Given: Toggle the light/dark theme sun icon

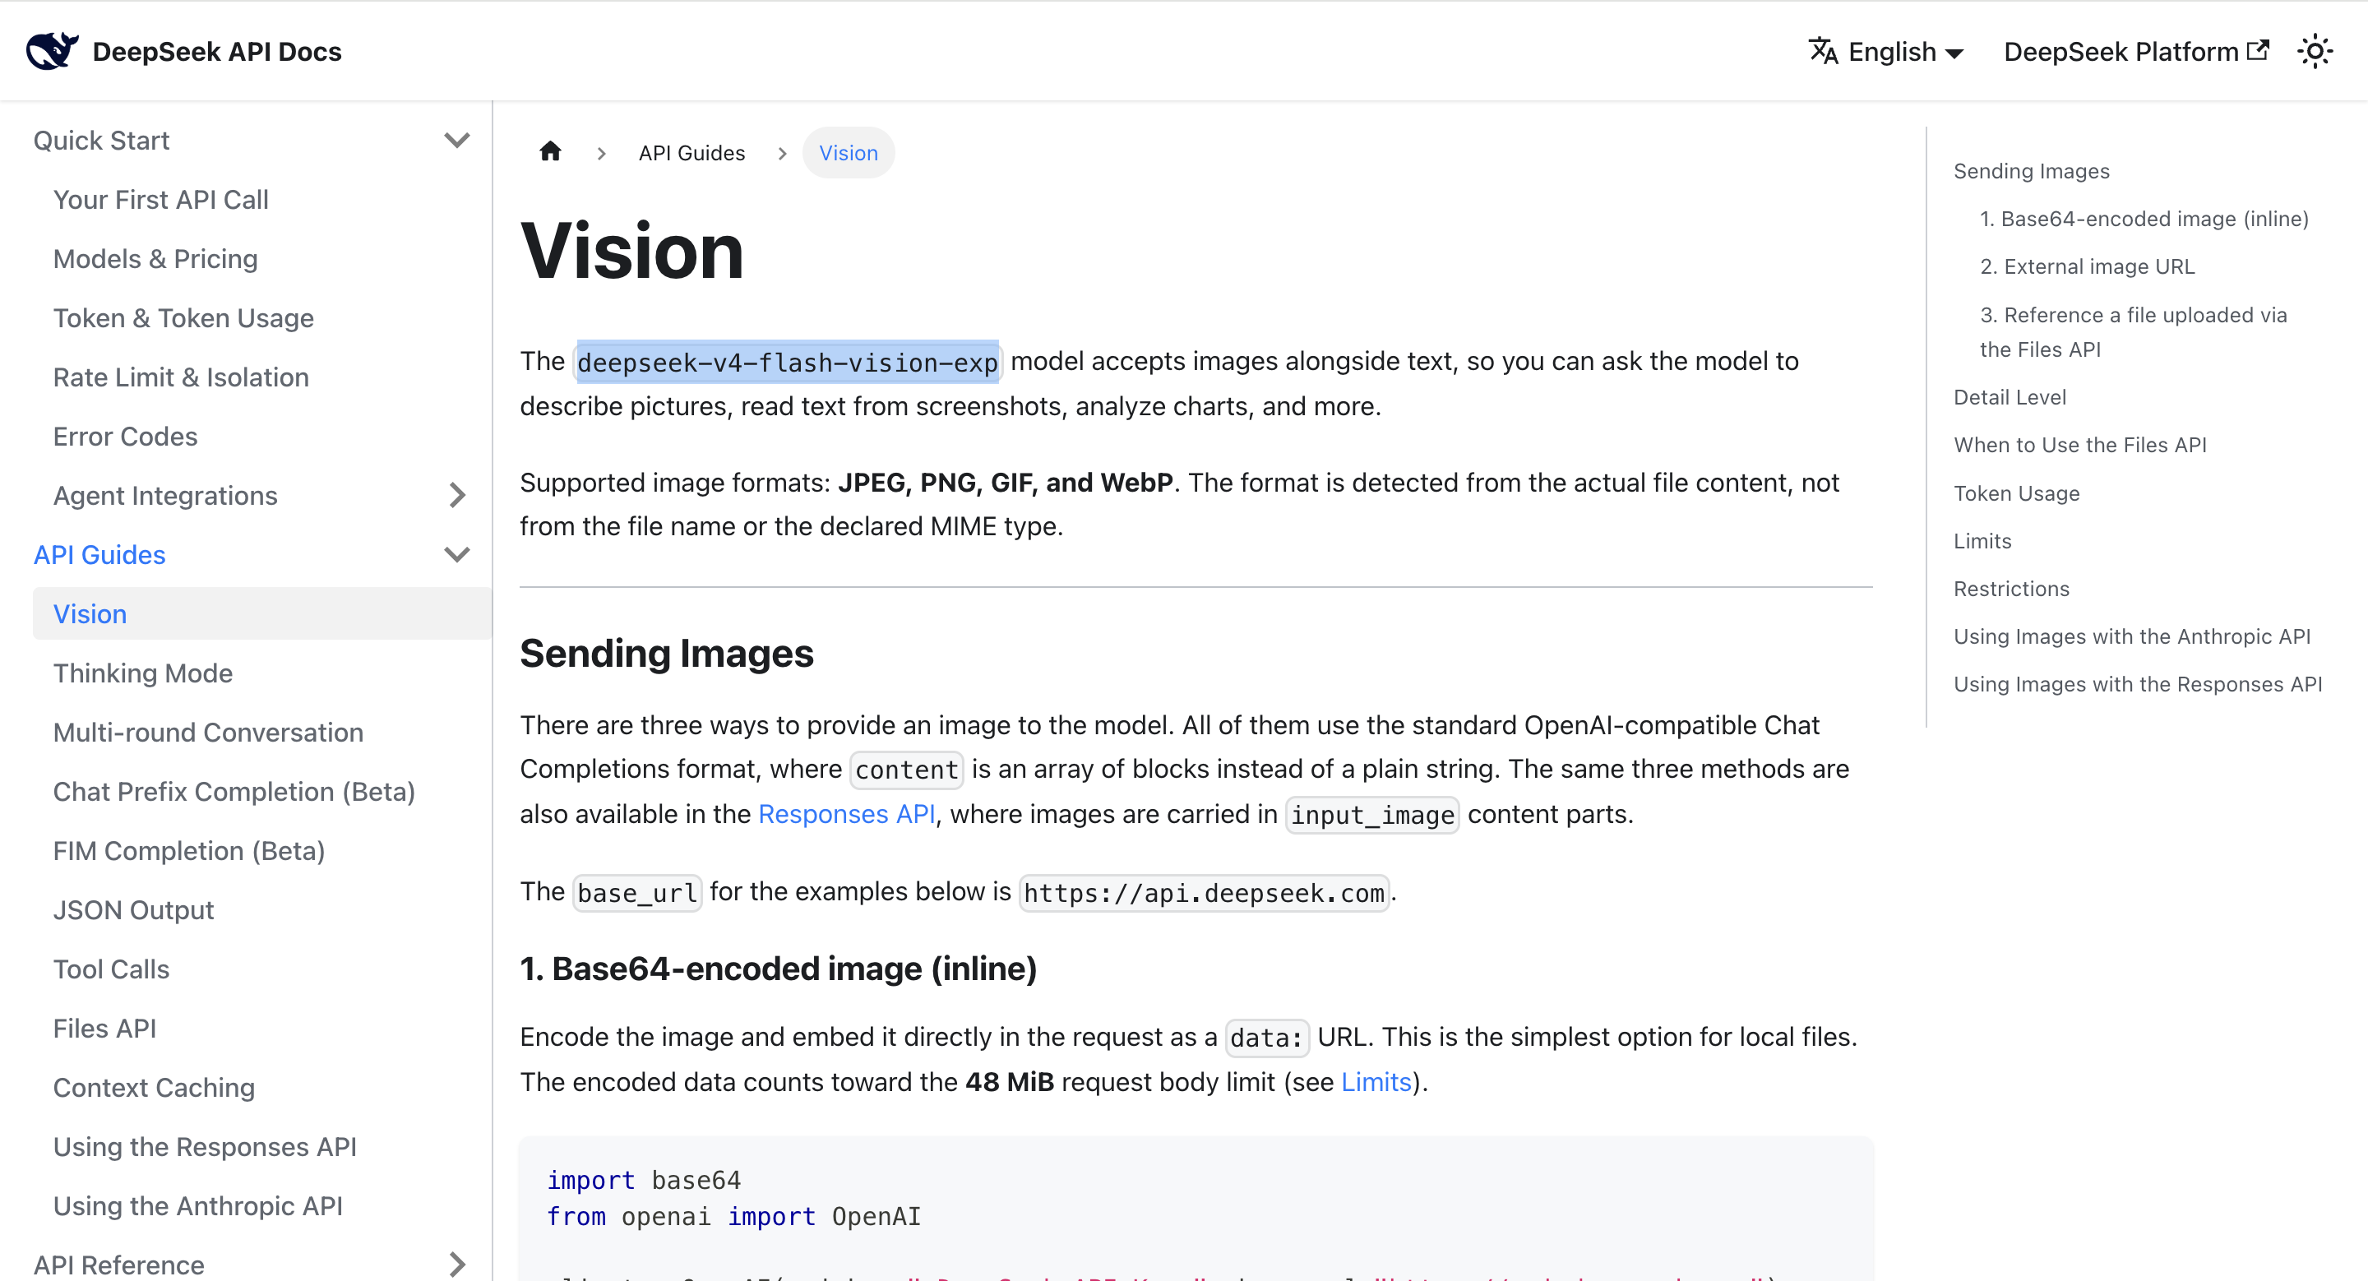Looking at the screenshot, I should coord(2315,50).
